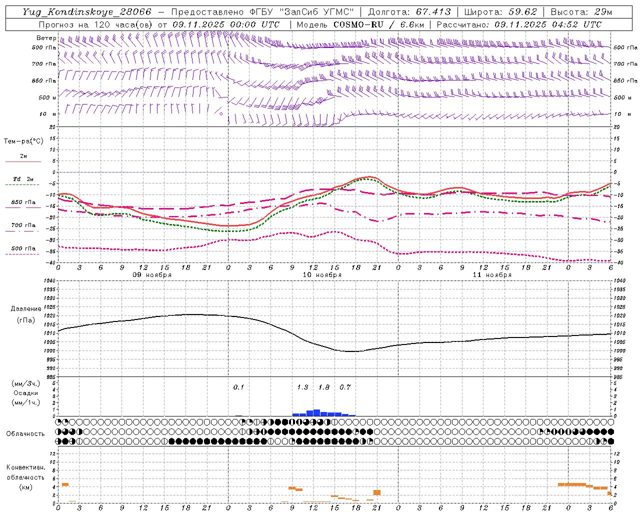Click the tallest blue precipitation bar
Image resolution: width=640 pixels, height=512 pixels.
click(316, 413)
